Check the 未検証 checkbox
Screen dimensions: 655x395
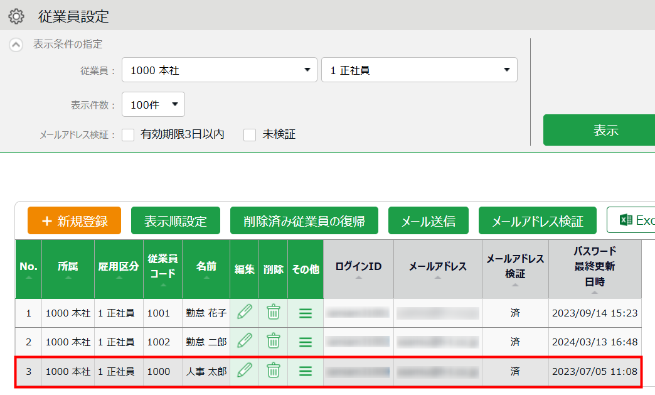click(250, 134)
